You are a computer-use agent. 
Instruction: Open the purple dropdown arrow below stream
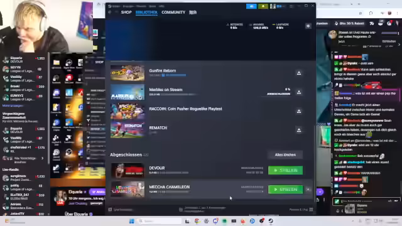(320, 191)
